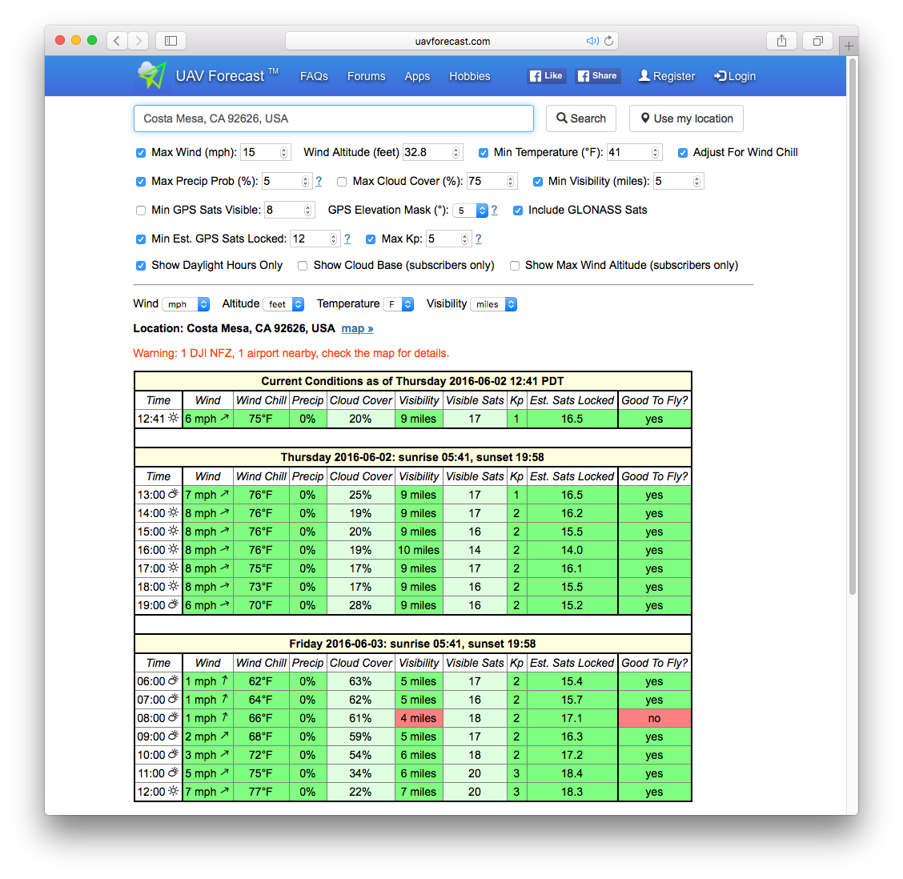903x879 pixels.
Task: Click the location search text field
Action: click(x=333, y=118)
